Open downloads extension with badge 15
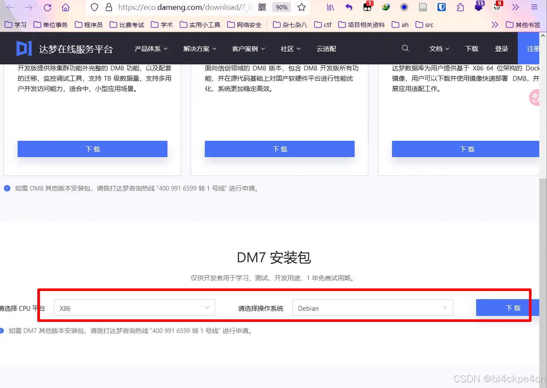 479,6
